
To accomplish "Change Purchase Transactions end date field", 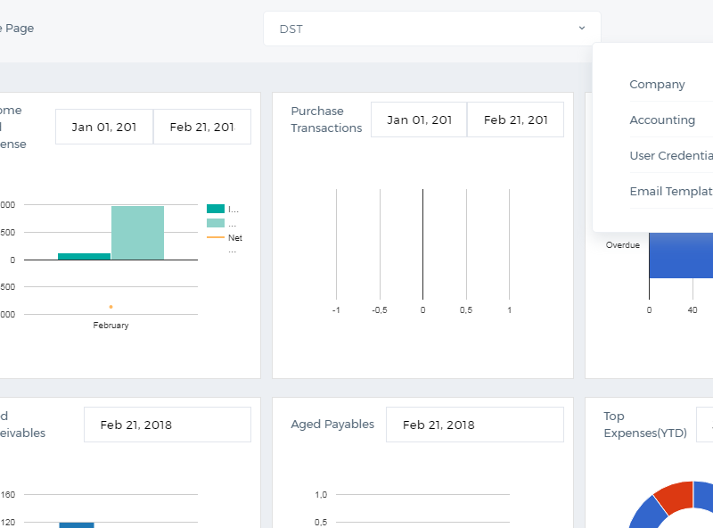I will (x=515, y=120).
